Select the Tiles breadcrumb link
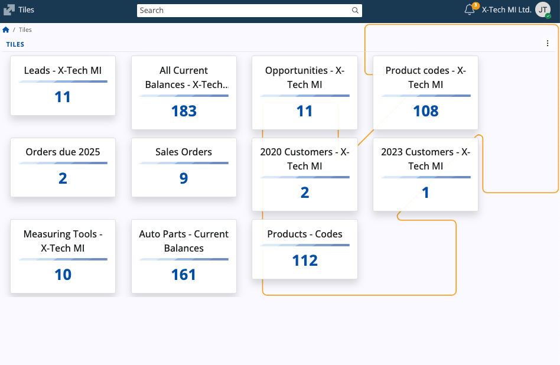This screenshot has width=560, height=365. pyautogui.click(x=25, y=30)
